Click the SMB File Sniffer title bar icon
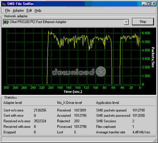 tap(4, 4)
